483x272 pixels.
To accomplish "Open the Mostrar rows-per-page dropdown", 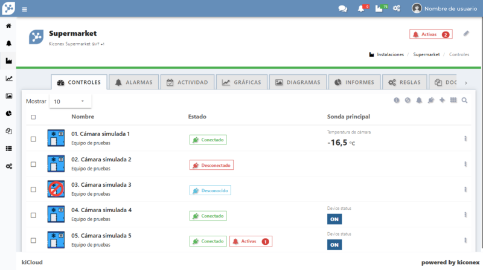I will (x=69, y=102).
